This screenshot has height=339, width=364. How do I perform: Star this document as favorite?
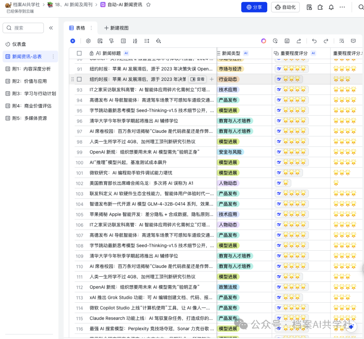point(148,5)
